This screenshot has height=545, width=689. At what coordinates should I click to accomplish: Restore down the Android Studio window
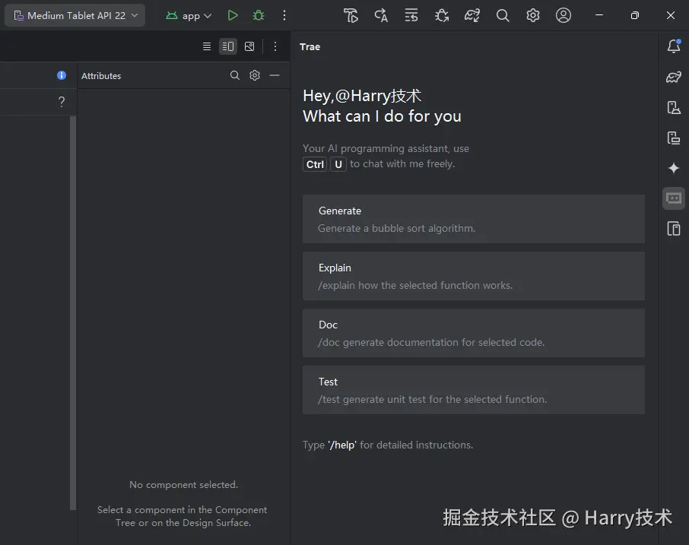click(634, 15)
